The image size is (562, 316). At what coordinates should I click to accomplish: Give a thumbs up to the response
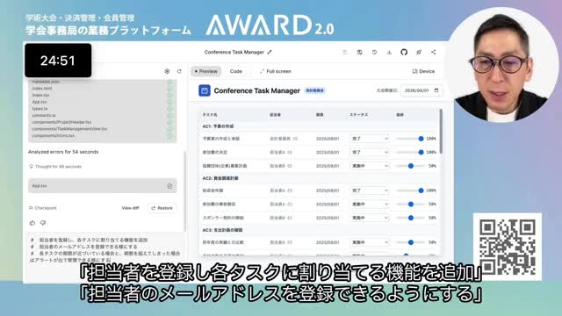coord(32,223)
